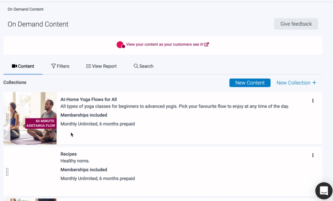The height and width of the screenshot is (201, 333).
Task: Click external link icon beside customer view
Action: coord(207,44)
